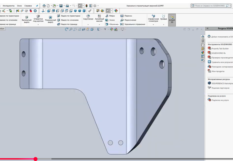The width and height of the screenshot is (233, 161).
Task: Open the Design Library icon in the task pane tabs
Action: point(203,41)
